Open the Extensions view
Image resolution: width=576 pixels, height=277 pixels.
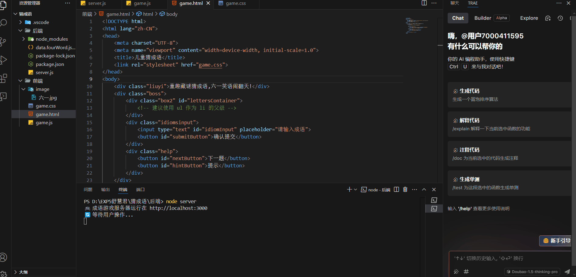[3, 78]
